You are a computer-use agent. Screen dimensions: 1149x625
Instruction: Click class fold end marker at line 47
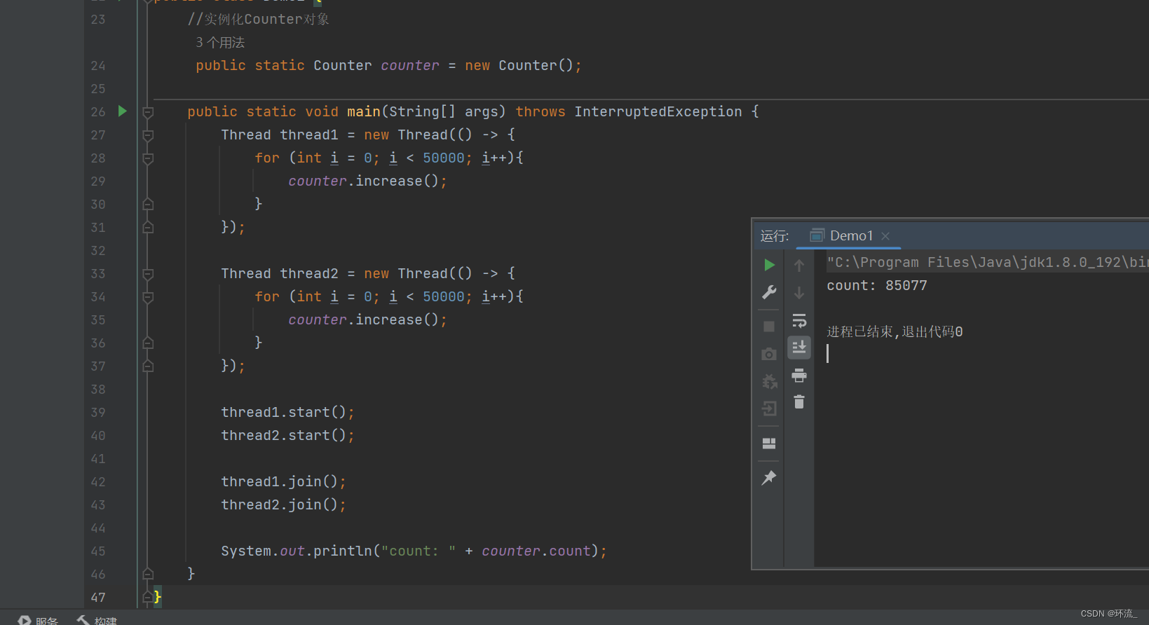coord(148,598)
